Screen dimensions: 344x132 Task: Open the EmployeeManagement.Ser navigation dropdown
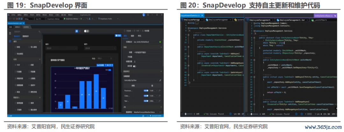[291, 20]
